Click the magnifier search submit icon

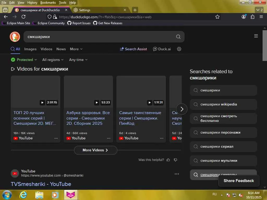(178, 37)
